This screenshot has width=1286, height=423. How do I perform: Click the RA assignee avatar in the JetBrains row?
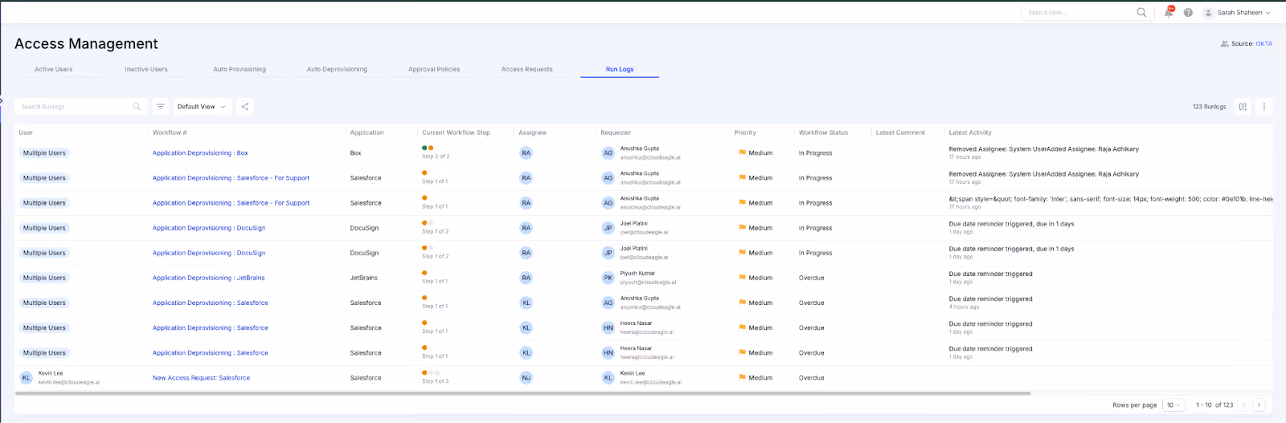526,279
